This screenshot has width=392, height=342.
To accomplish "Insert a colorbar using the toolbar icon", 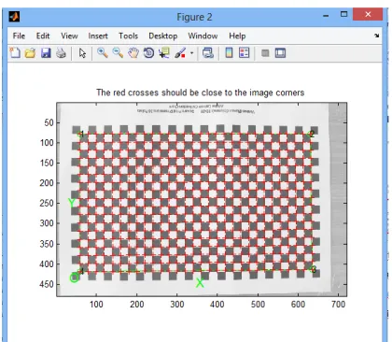I will point(229,52).
